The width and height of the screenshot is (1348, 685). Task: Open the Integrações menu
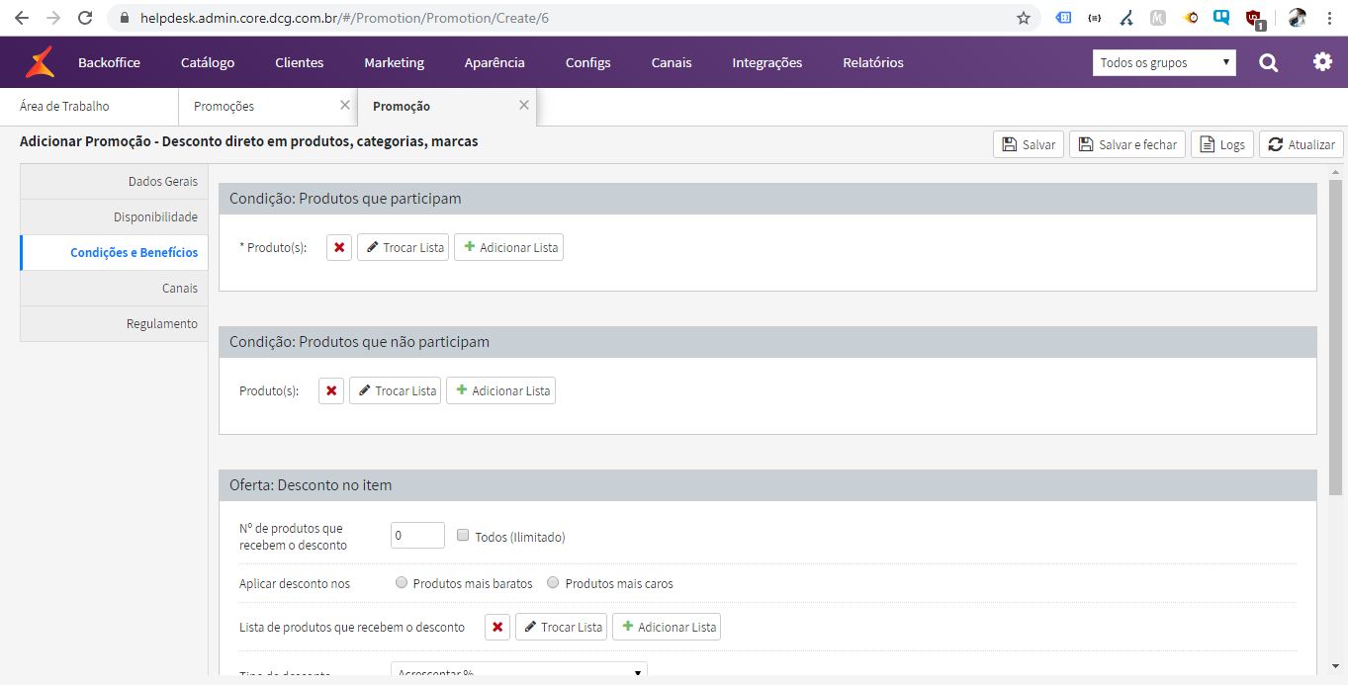coord(767,62)
